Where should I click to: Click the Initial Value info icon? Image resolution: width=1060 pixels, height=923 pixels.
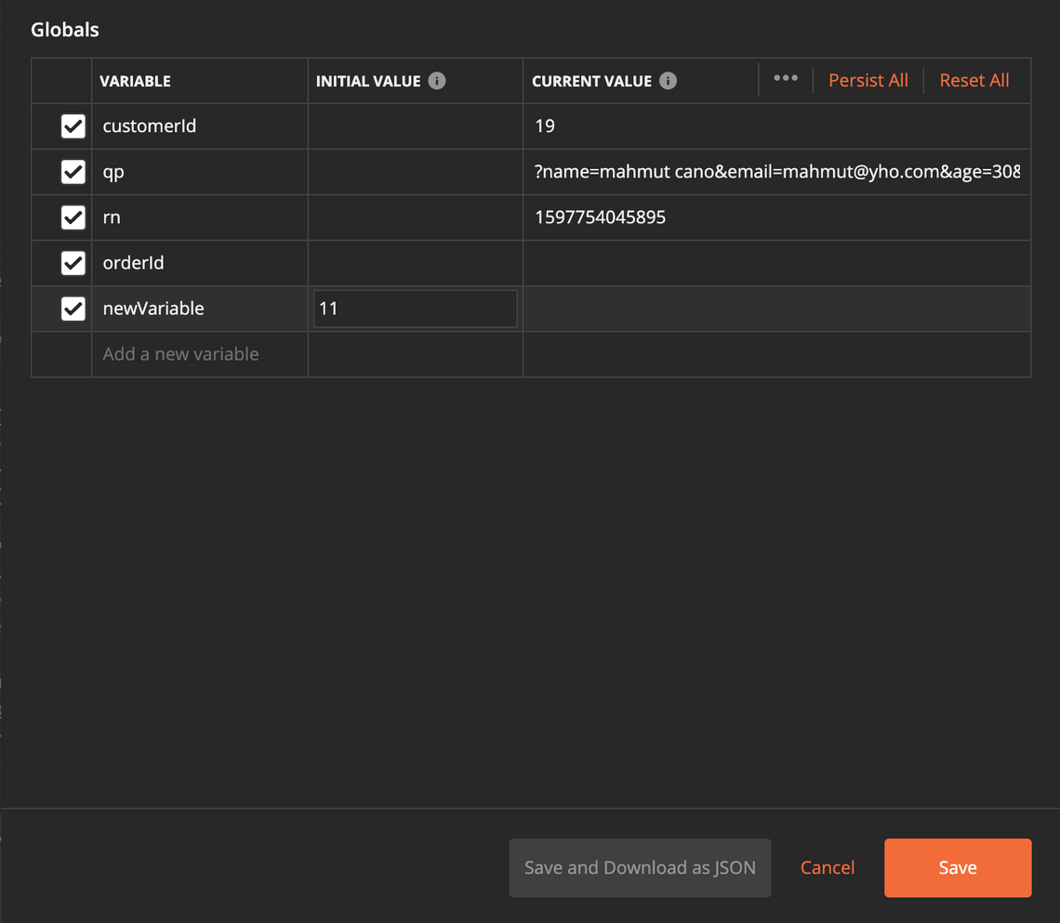(x=437, y=81)
